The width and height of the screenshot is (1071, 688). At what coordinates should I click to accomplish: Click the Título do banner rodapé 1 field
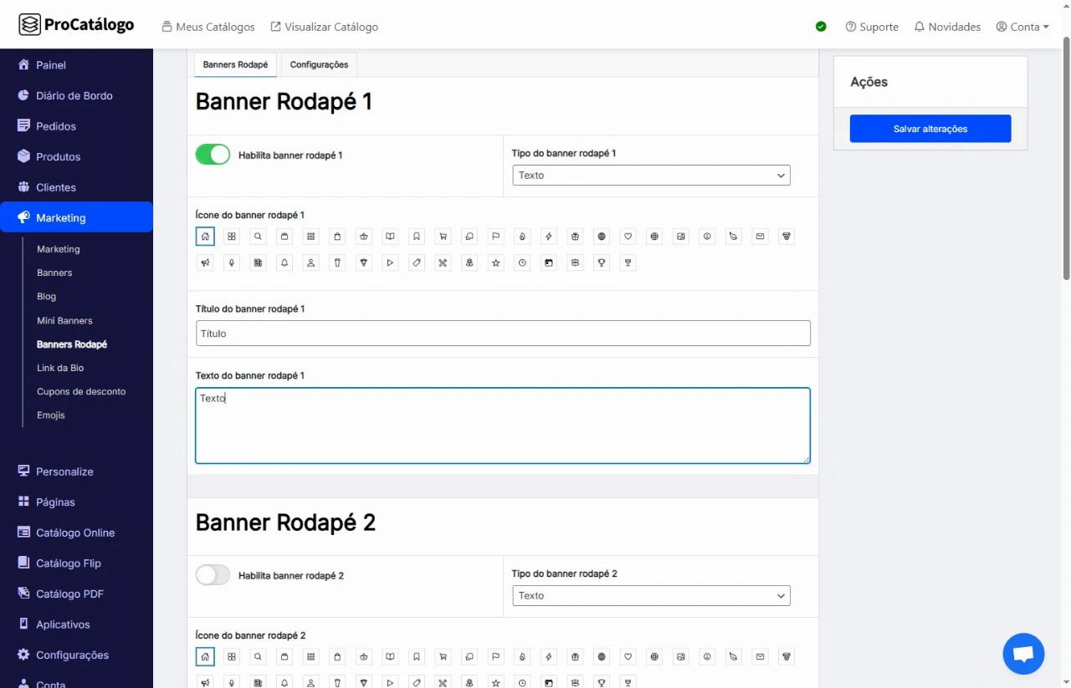point(503,334)
